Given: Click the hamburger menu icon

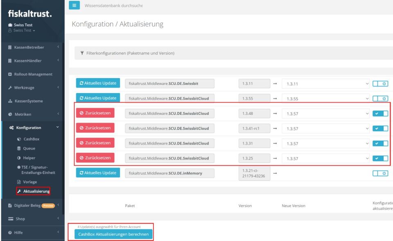Looking at the screenshot, I should tap(74, 5).
